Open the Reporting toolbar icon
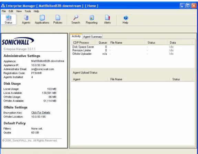Viewport: 198px width, 154px height. (x=92, y=19)
